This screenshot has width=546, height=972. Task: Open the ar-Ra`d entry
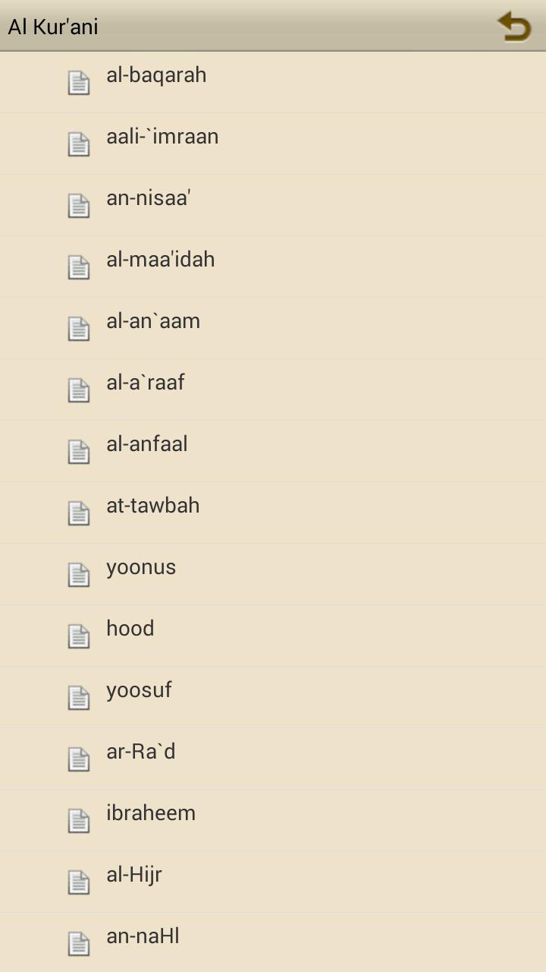[x=141, y=752]
